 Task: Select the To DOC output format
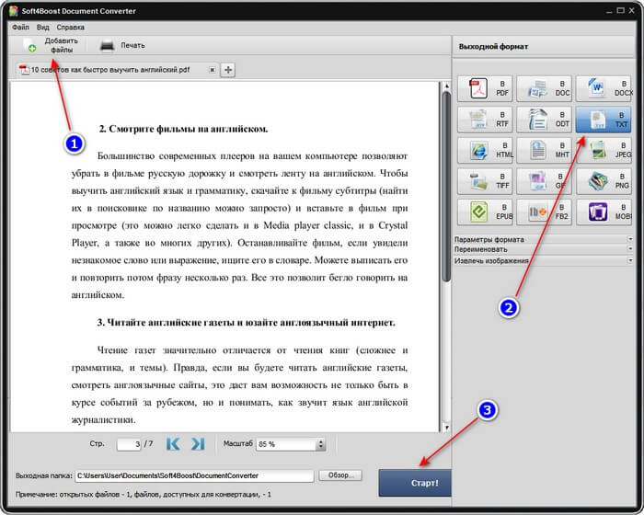545,88
